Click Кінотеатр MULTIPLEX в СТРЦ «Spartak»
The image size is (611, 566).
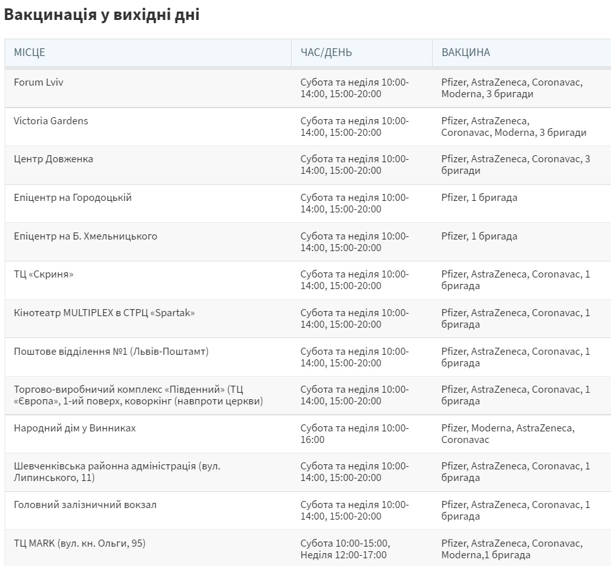pyautogui.click(x=104, y=313)
